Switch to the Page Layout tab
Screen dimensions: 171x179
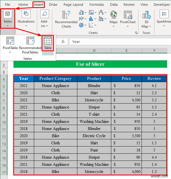[x=73, y=5]
